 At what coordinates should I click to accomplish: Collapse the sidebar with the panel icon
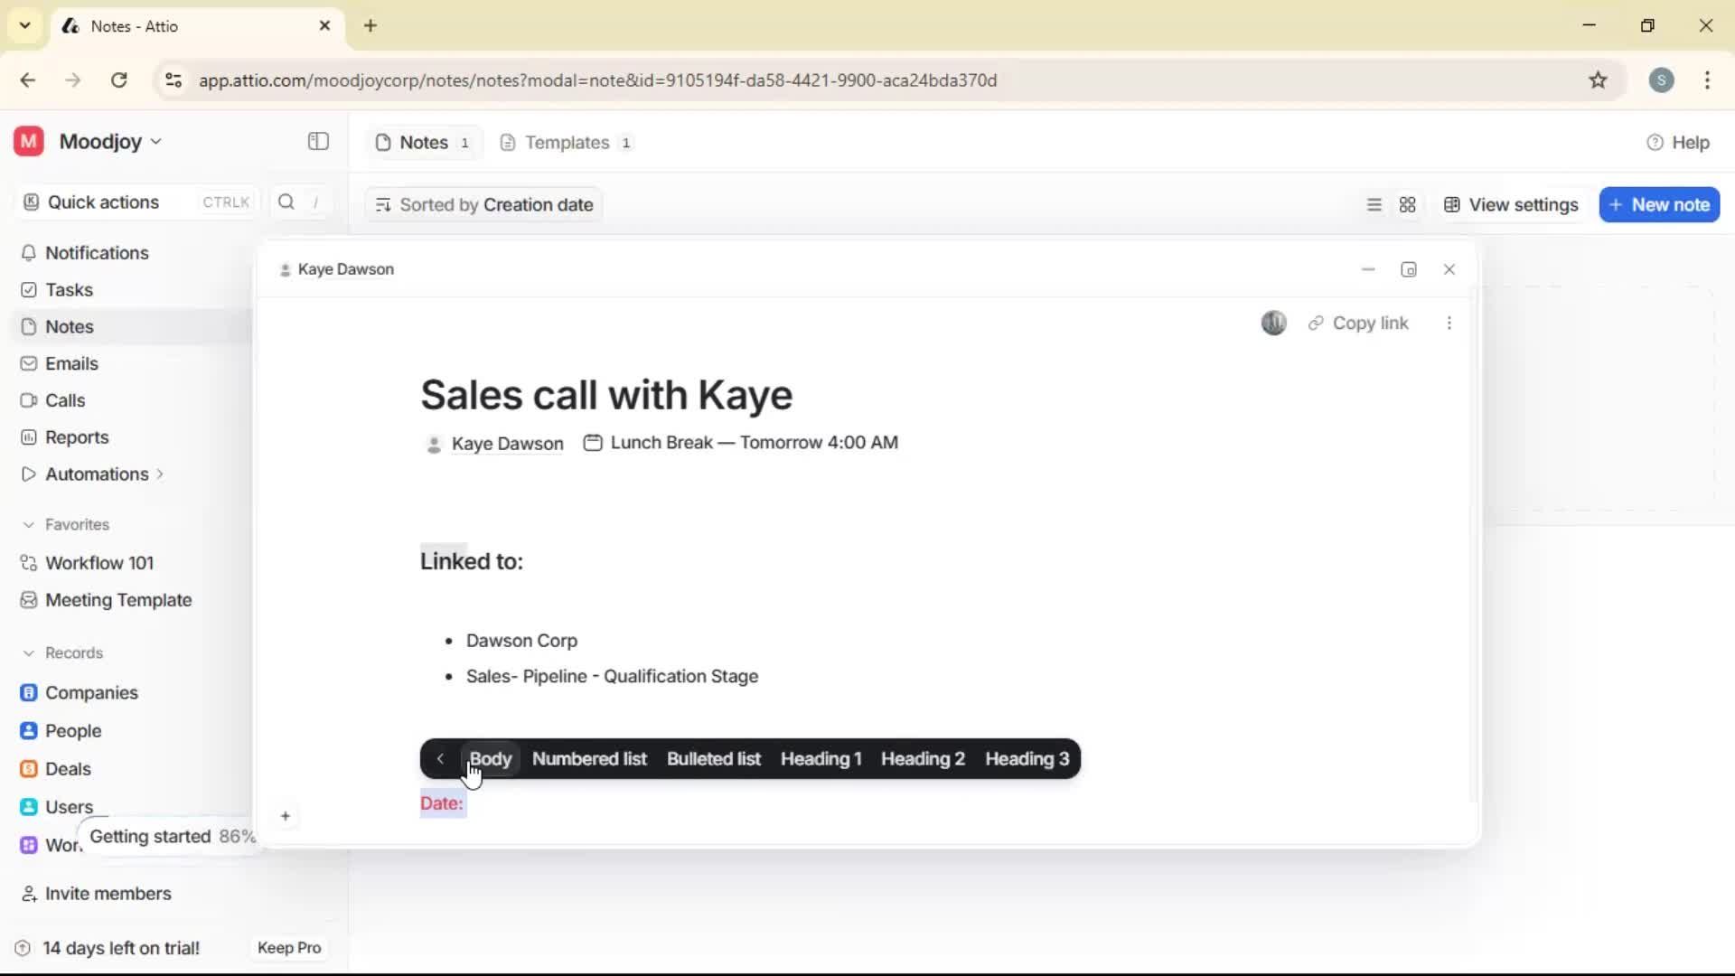pyautogui.click(x=317, y=142)
